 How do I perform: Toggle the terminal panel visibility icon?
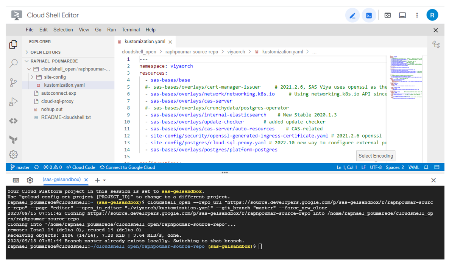tap(402, 15)
